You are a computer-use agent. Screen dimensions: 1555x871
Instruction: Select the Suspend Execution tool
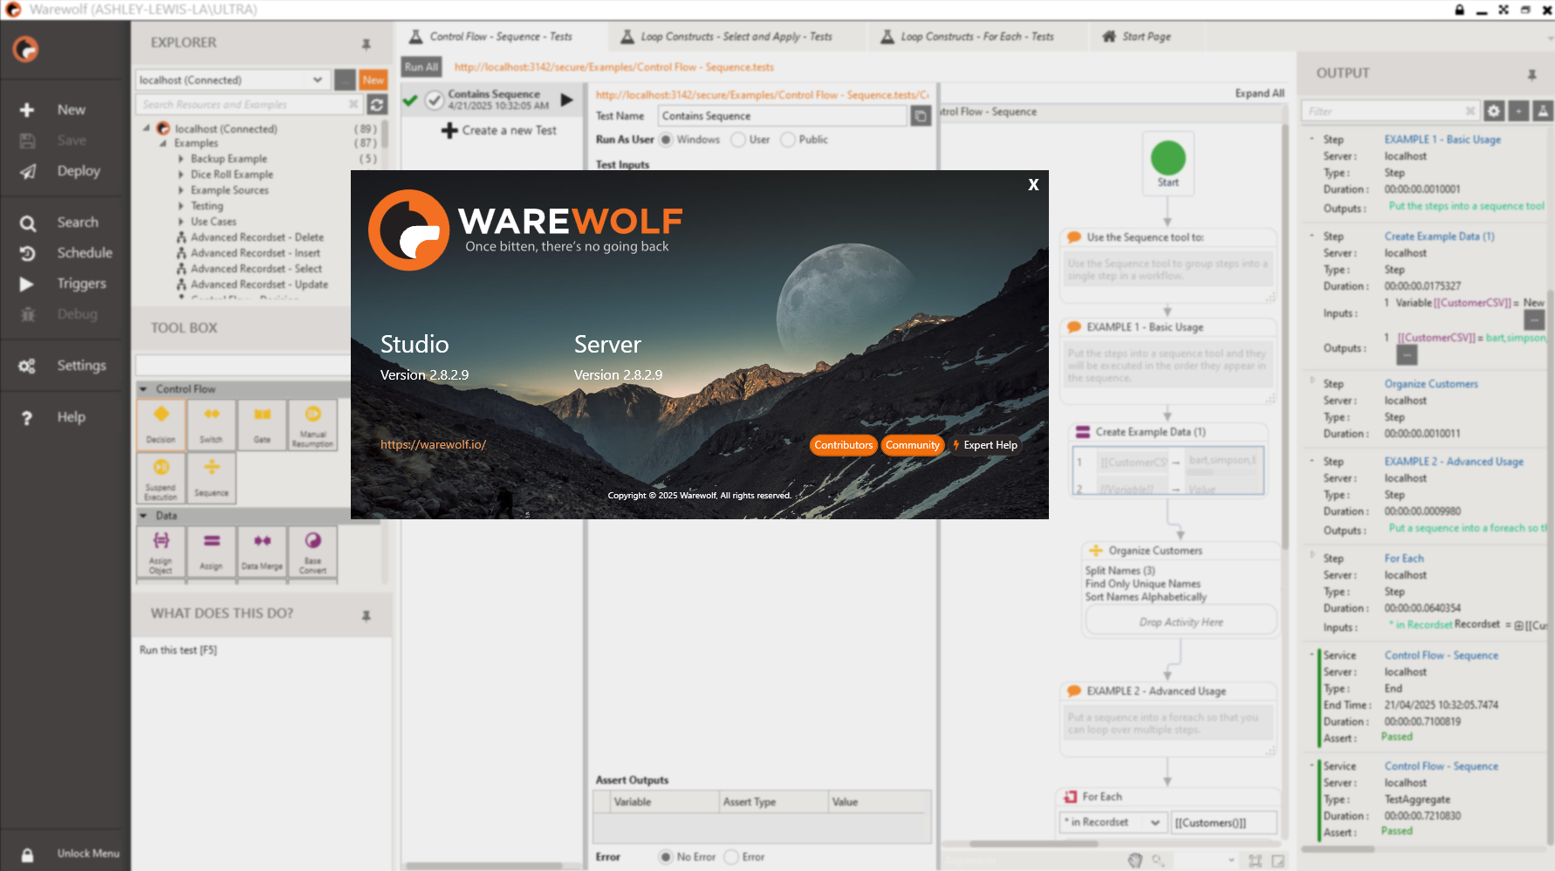[161, 477]
